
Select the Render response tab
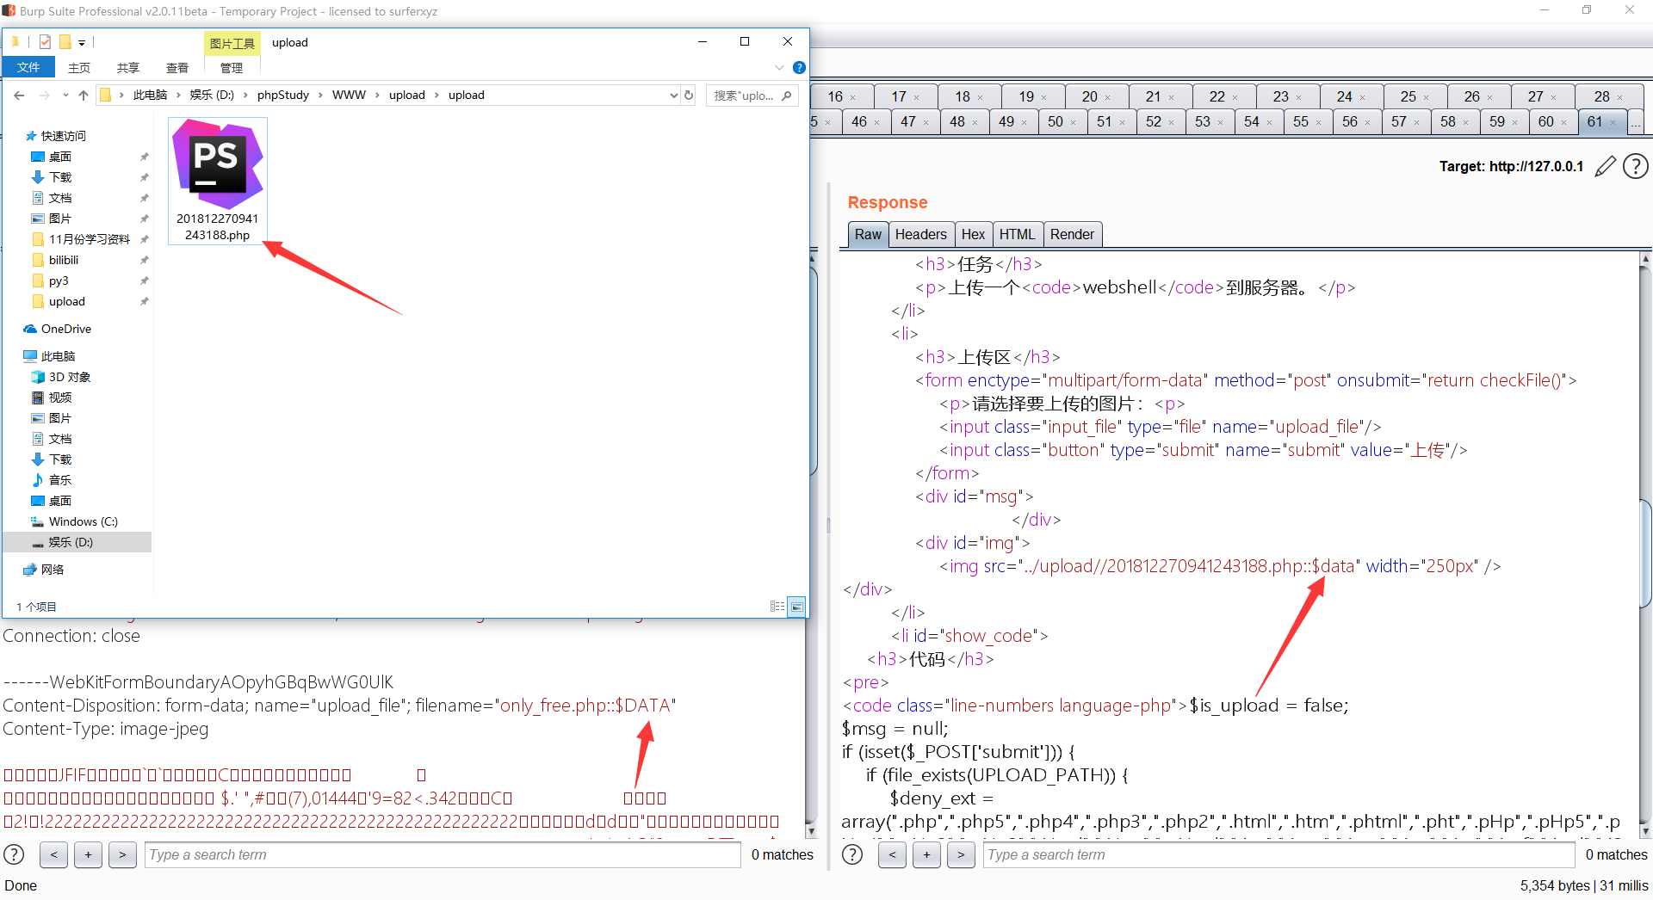1071,234
